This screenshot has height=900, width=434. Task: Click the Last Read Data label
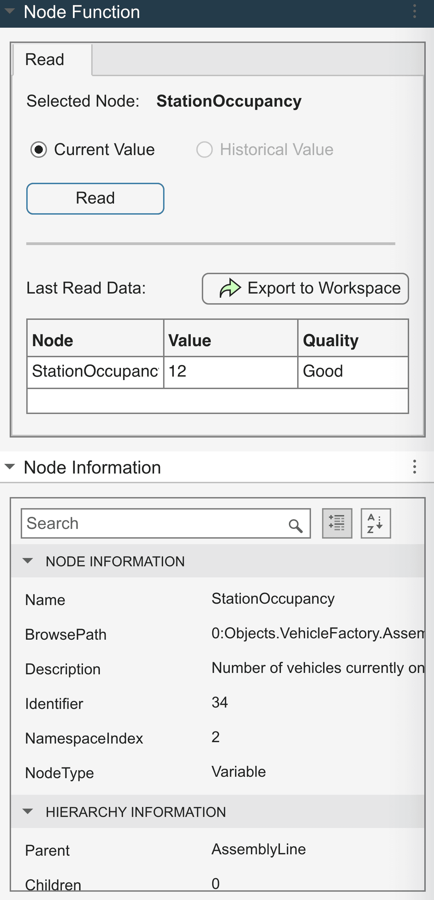[x=86, y=289]
